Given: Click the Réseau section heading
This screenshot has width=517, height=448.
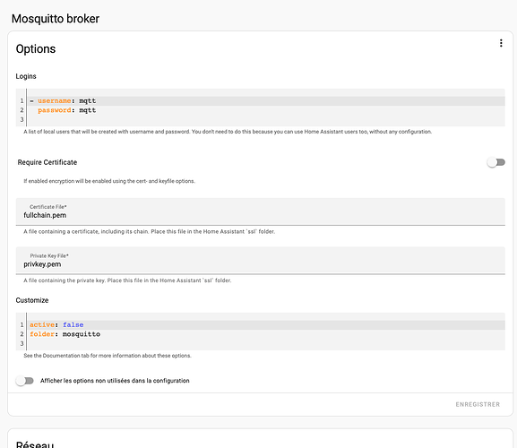Looking at the screenshot, I should click(35, 444).
